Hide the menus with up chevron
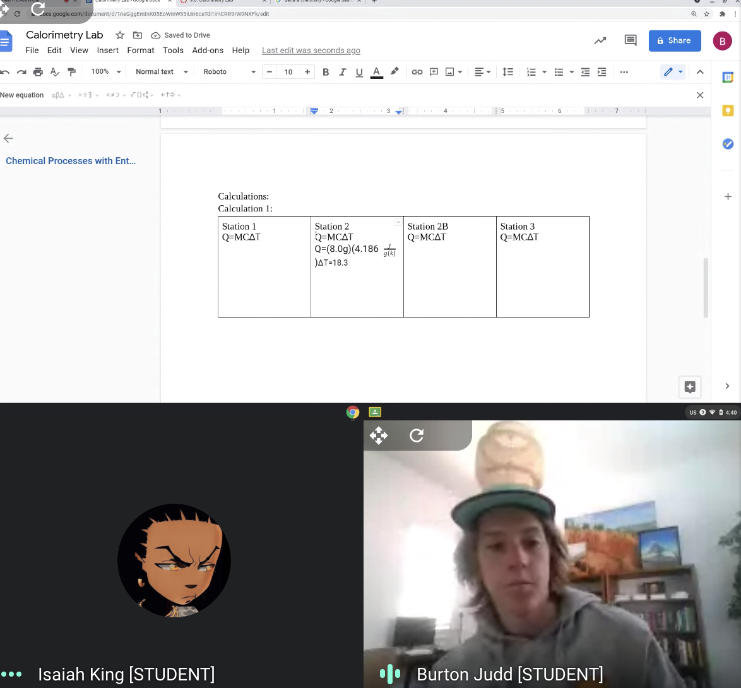Image resolution: width=741 pixels, height=688 pixels. tap(700, 72)
